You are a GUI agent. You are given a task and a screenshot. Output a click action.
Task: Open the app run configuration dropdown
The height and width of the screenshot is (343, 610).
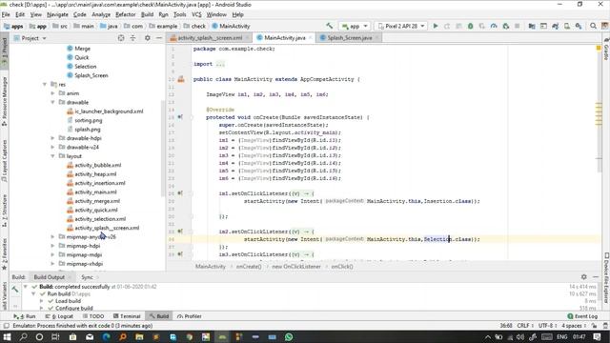355,26
